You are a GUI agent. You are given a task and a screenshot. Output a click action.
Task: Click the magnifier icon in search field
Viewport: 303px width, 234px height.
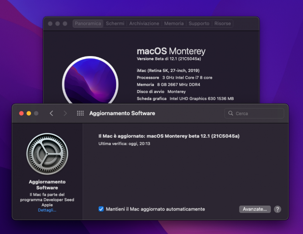pos(231,113)
